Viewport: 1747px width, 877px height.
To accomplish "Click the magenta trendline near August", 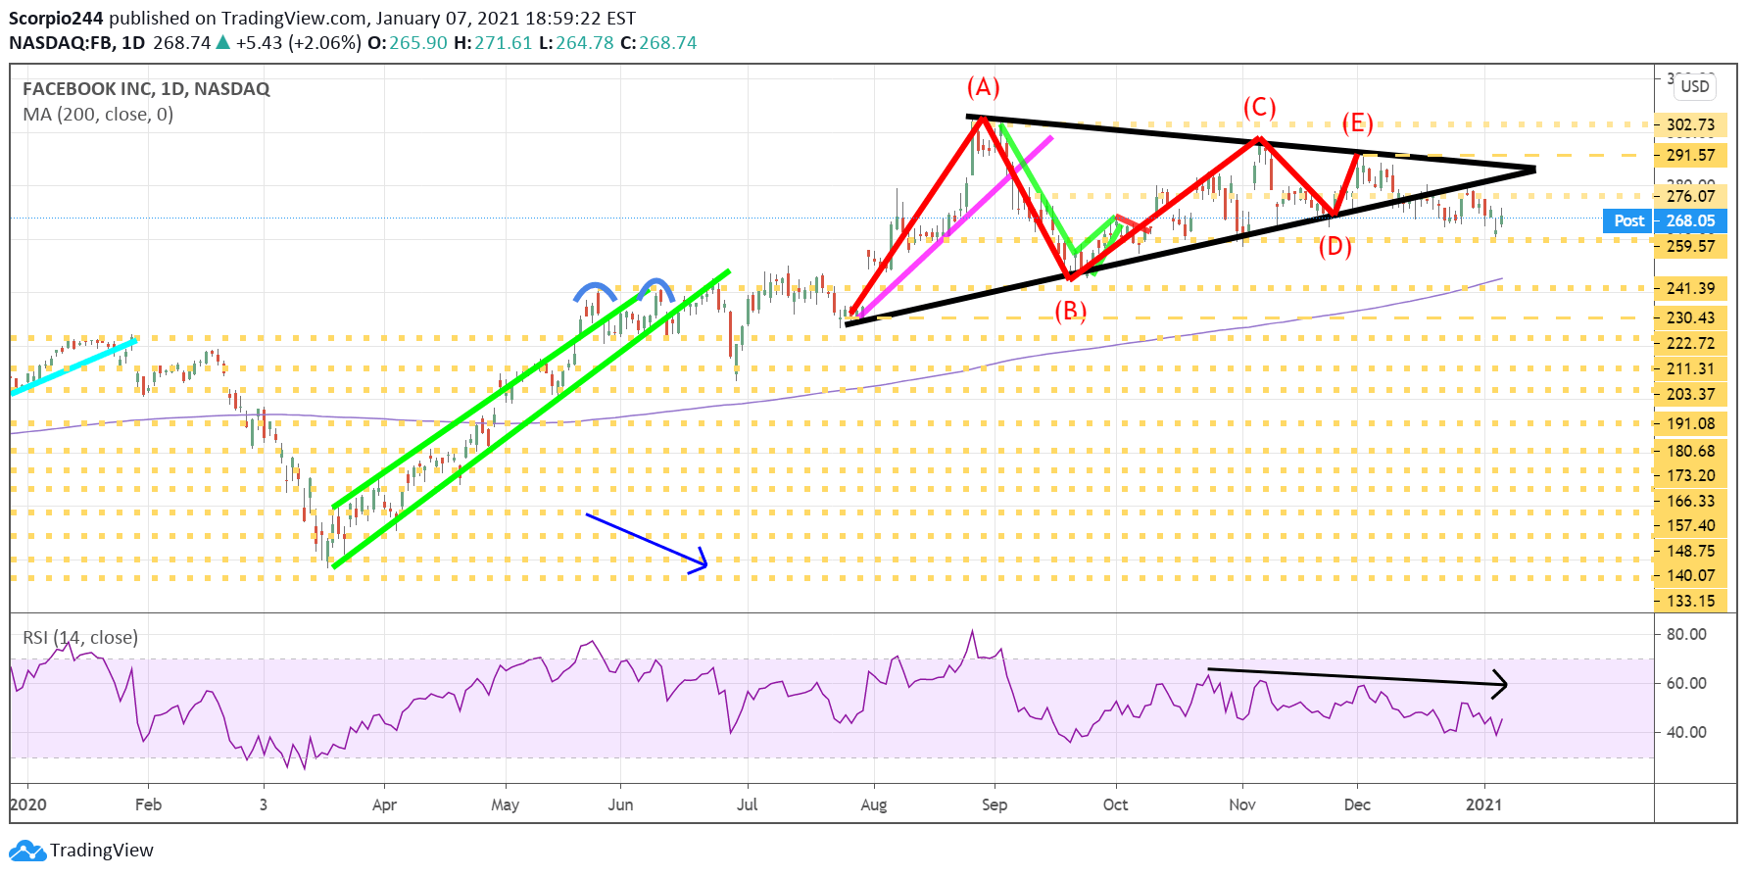I will coord(955,226).
